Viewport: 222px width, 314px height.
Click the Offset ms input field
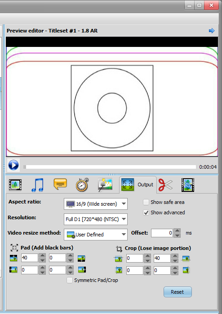click(162, 233)
